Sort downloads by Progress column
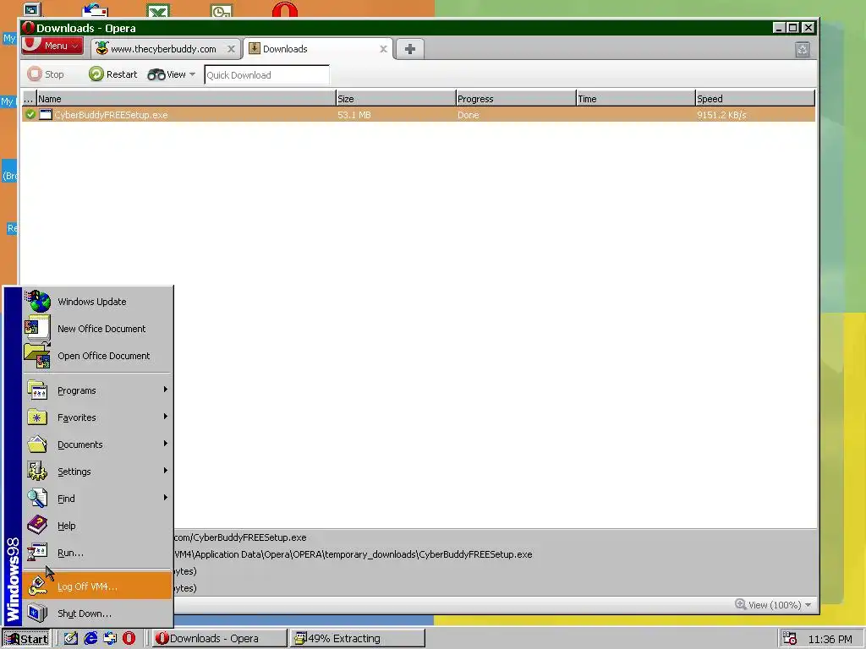The height and width of the screenshot is (649, 866). click(516, 98)
